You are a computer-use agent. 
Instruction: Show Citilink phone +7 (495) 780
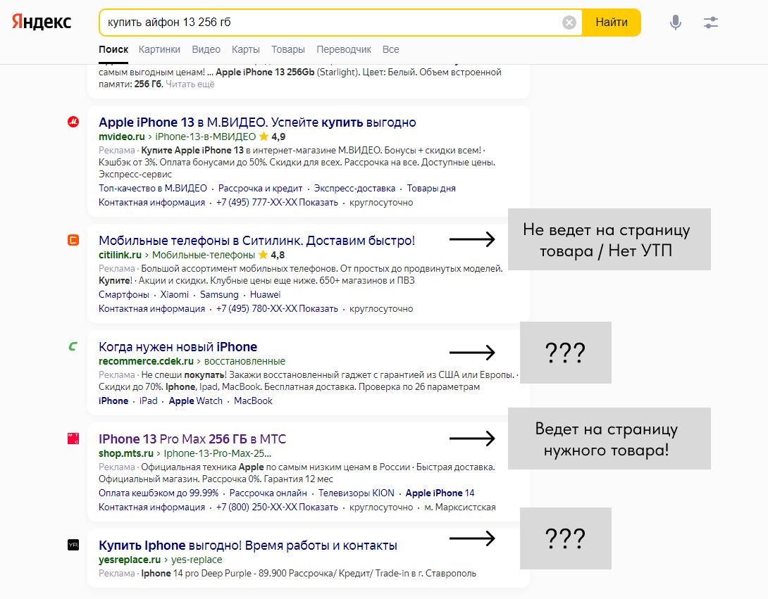[x=277, y=309]
